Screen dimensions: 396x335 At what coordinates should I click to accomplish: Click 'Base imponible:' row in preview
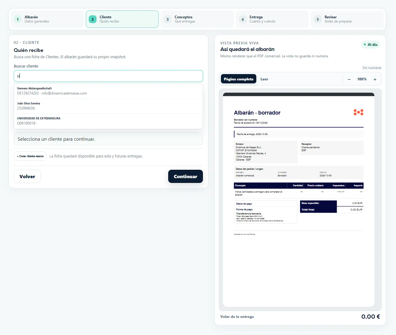pos(332,203)
